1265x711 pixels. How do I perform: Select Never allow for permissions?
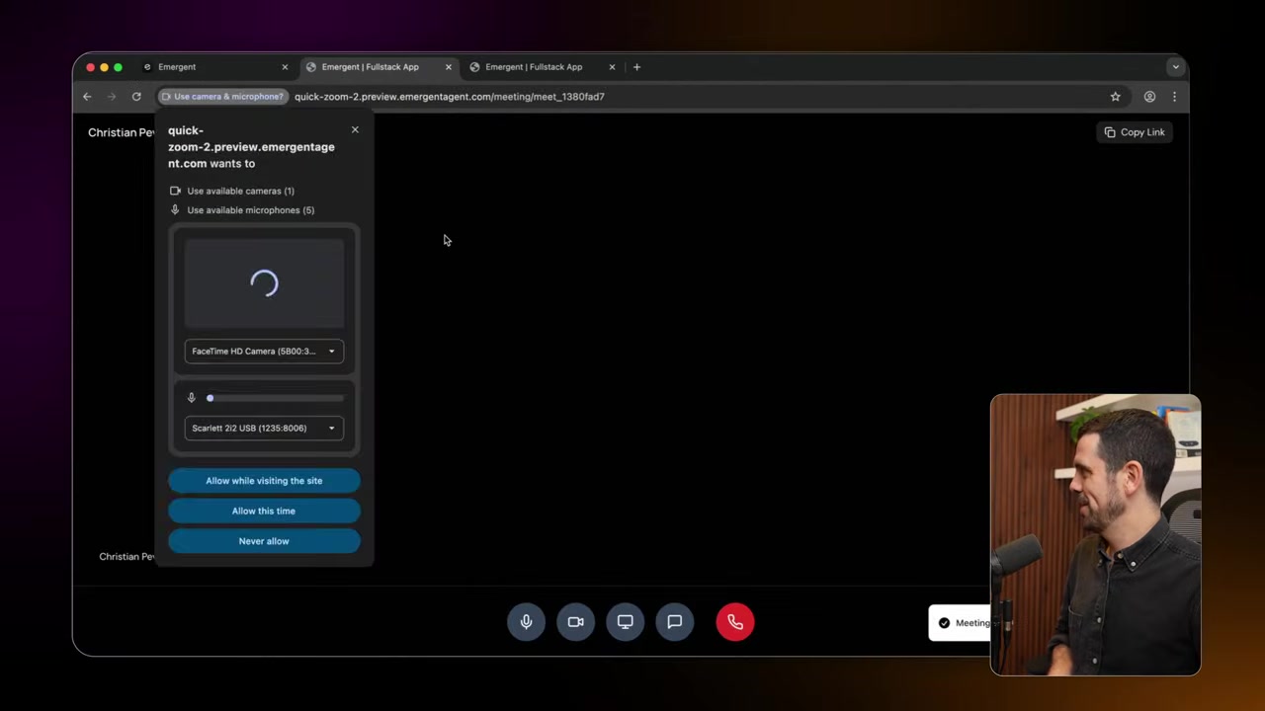point(264,541)
